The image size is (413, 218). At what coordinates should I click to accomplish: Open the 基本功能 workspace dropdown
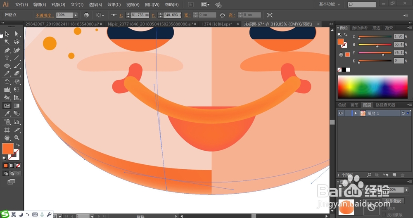tap(329, 4)
